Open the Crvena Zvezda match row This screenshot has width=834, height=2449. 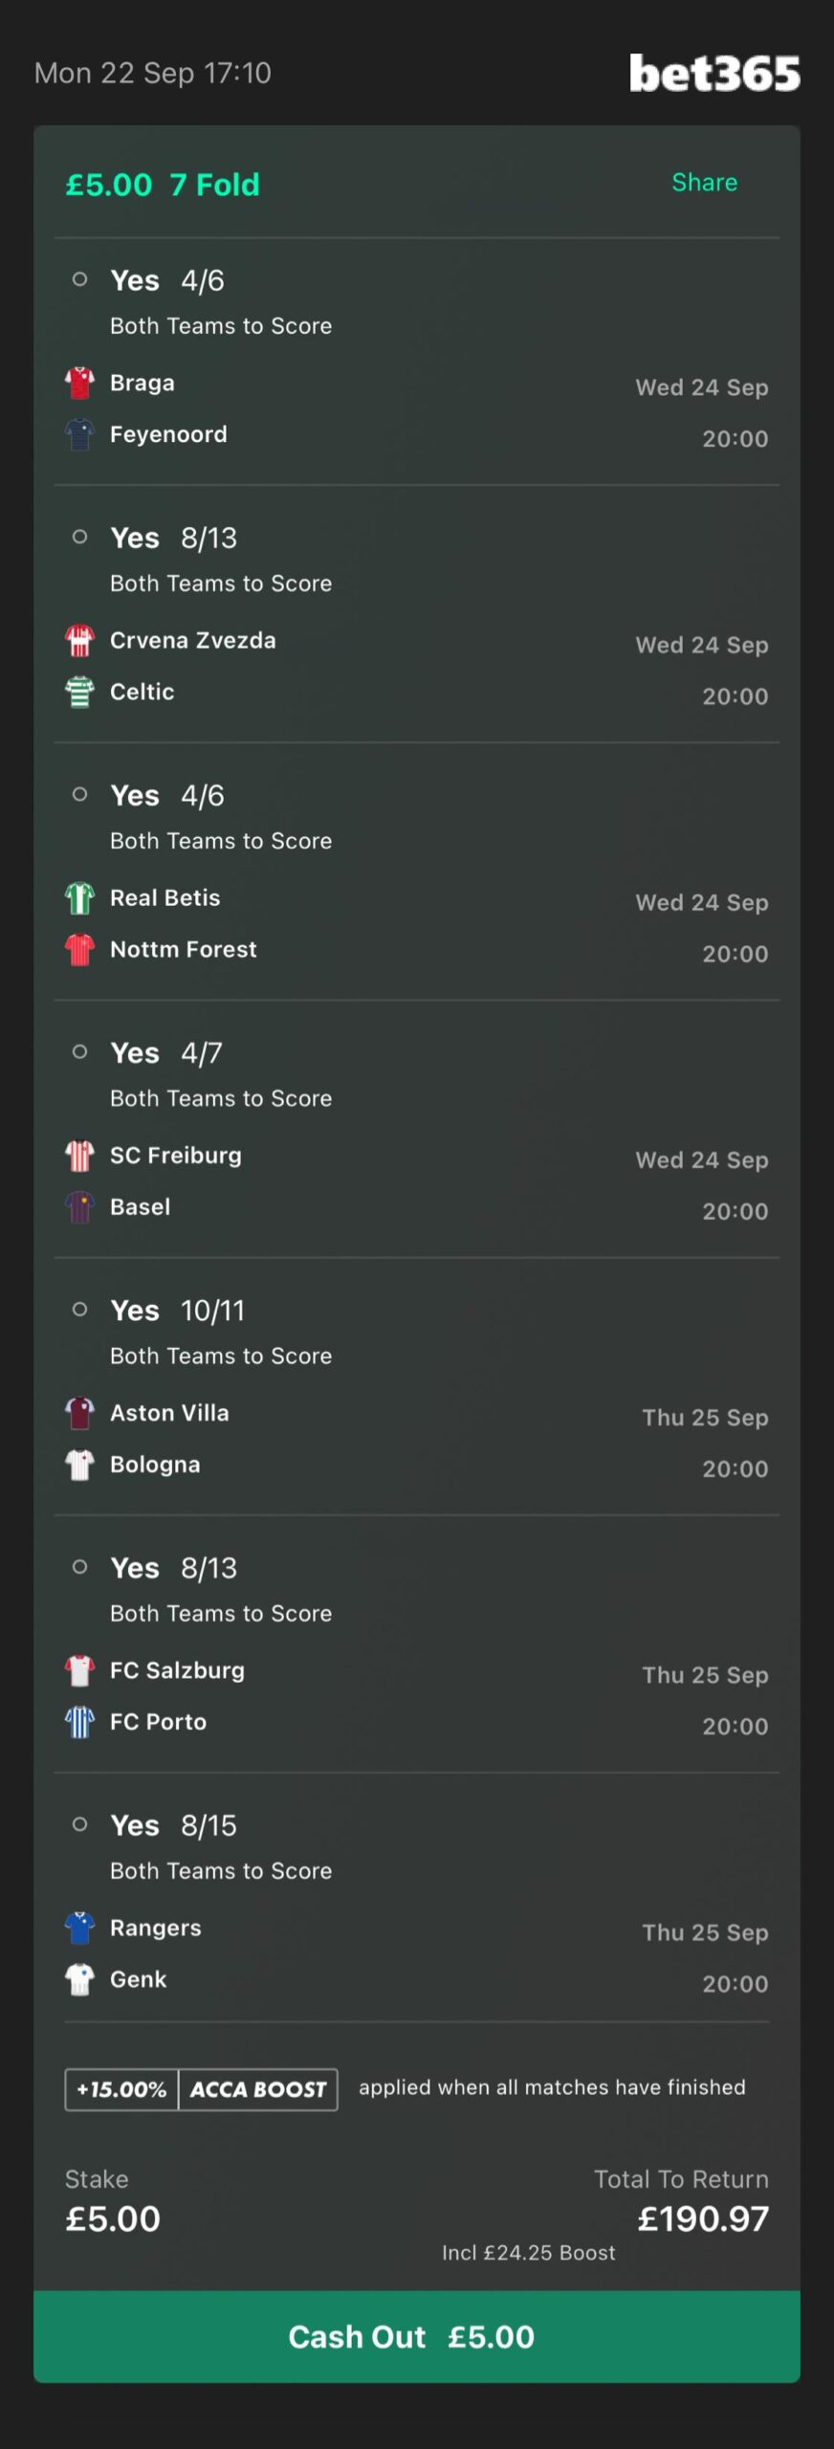[x=192, y=641]
